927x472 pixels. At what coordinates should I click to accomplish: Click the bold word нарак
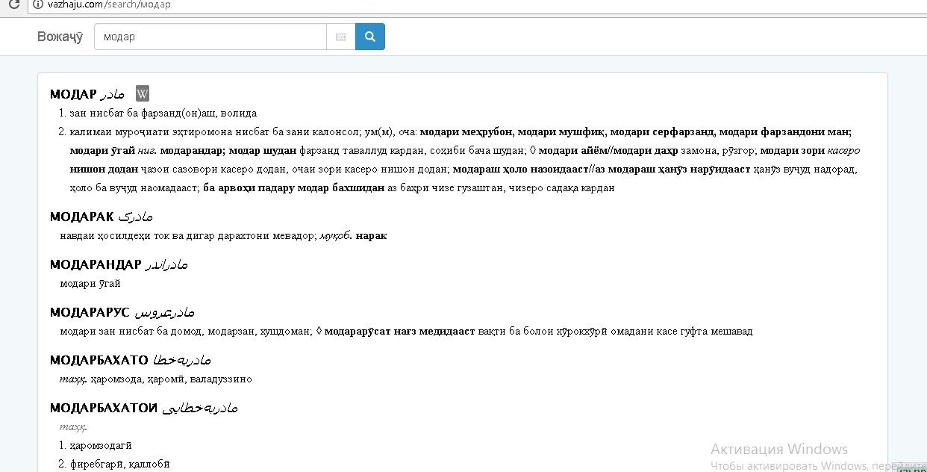click(371, 236)
